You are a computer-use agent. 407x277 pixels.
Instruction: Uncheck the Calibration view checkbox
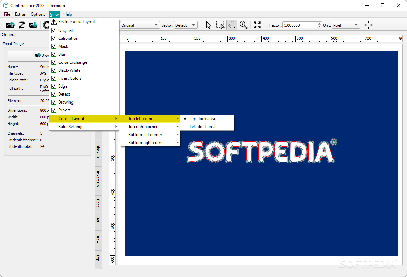[54, 38]
